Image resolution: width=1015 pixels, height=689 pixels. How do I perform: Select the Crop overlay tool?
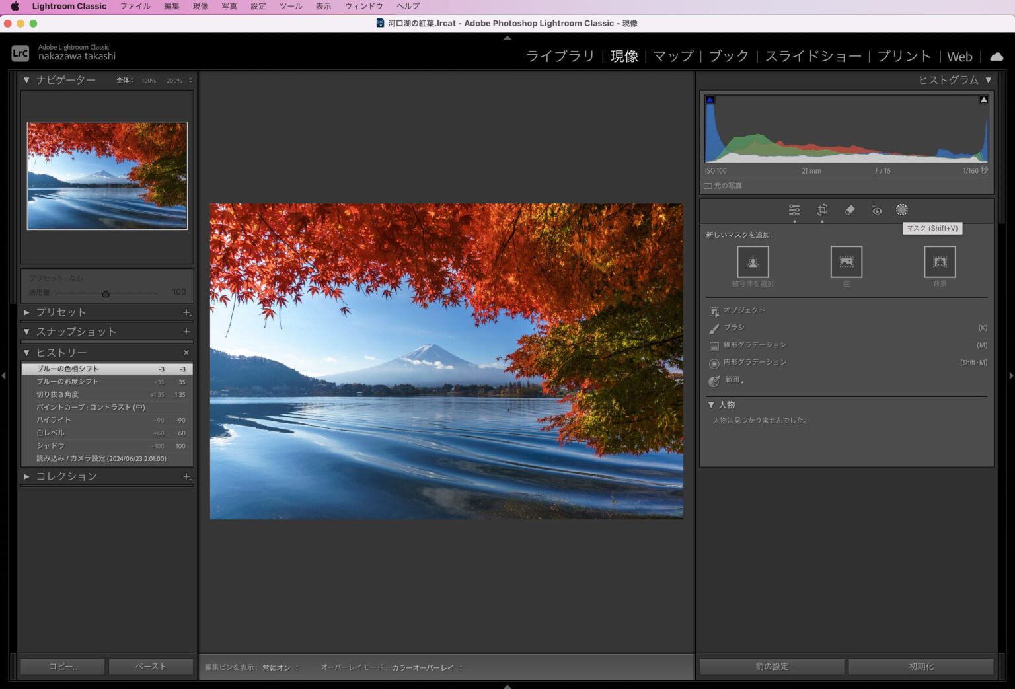(822, 210)
